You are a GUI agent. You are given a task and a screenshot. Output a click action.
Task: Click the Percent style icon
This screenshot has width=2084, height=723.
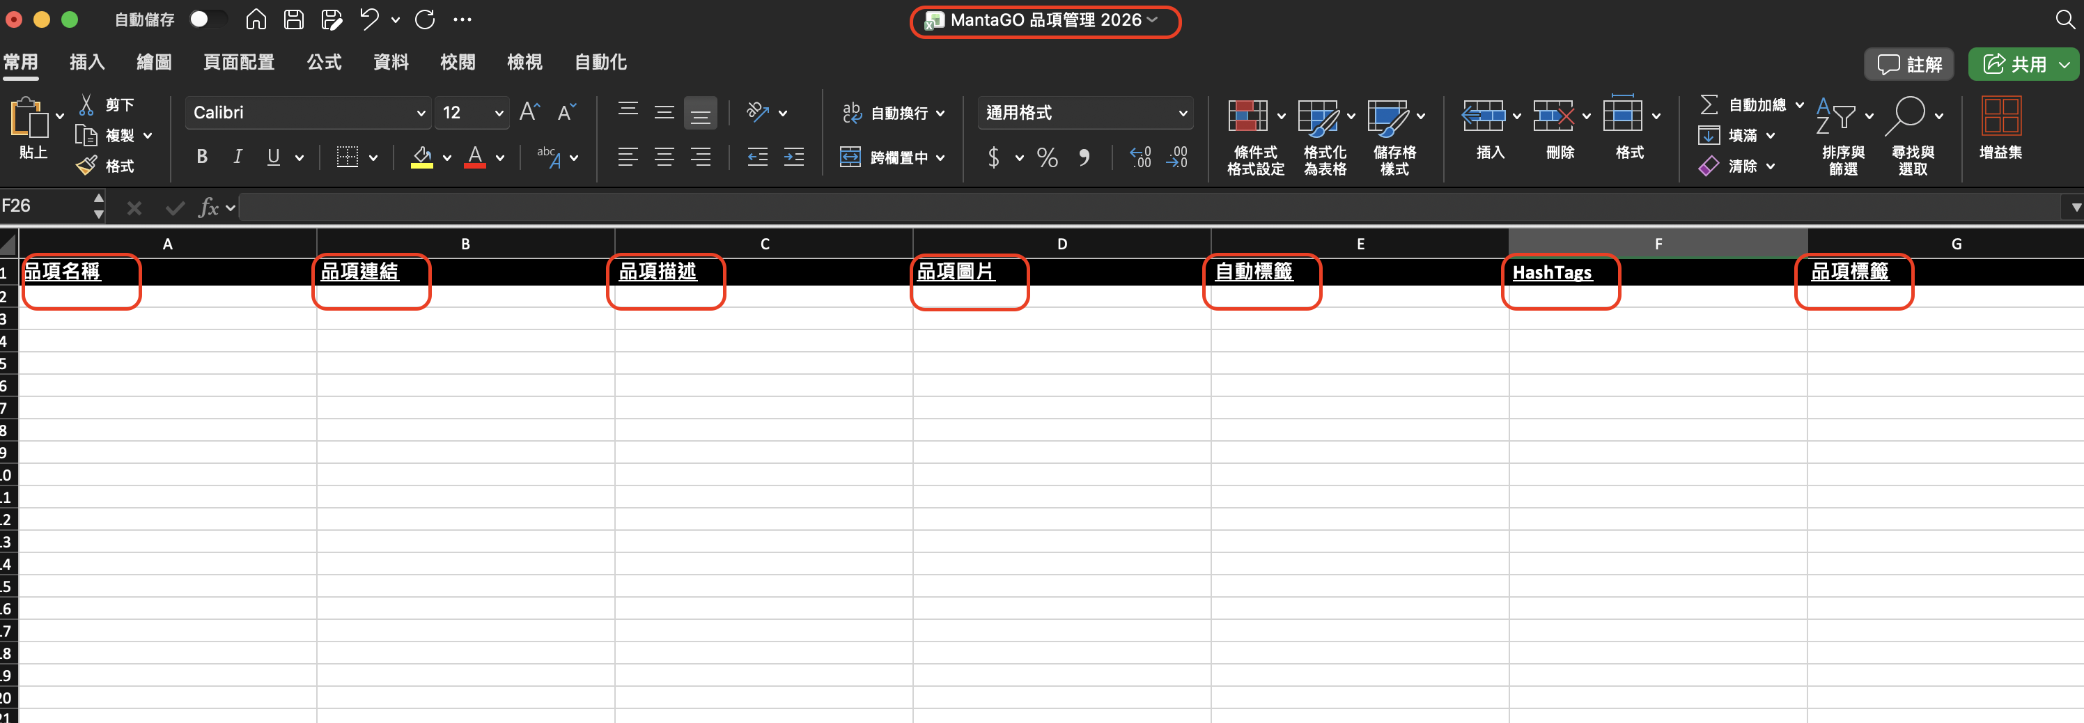(x=1047, y=157)
